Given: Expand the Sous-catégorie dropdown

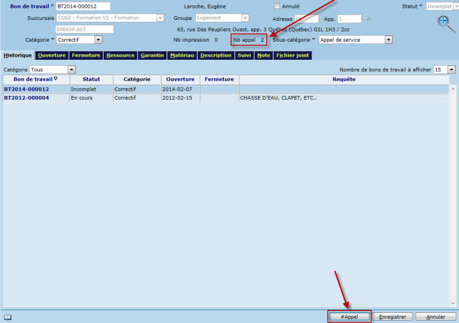Looking at the screenshot, I should (x=388, y=40).
